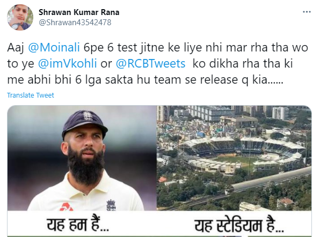Viewport: 320px width, 237px height.
Task: Click the red logo on white jersey
Action: (66, 206)
